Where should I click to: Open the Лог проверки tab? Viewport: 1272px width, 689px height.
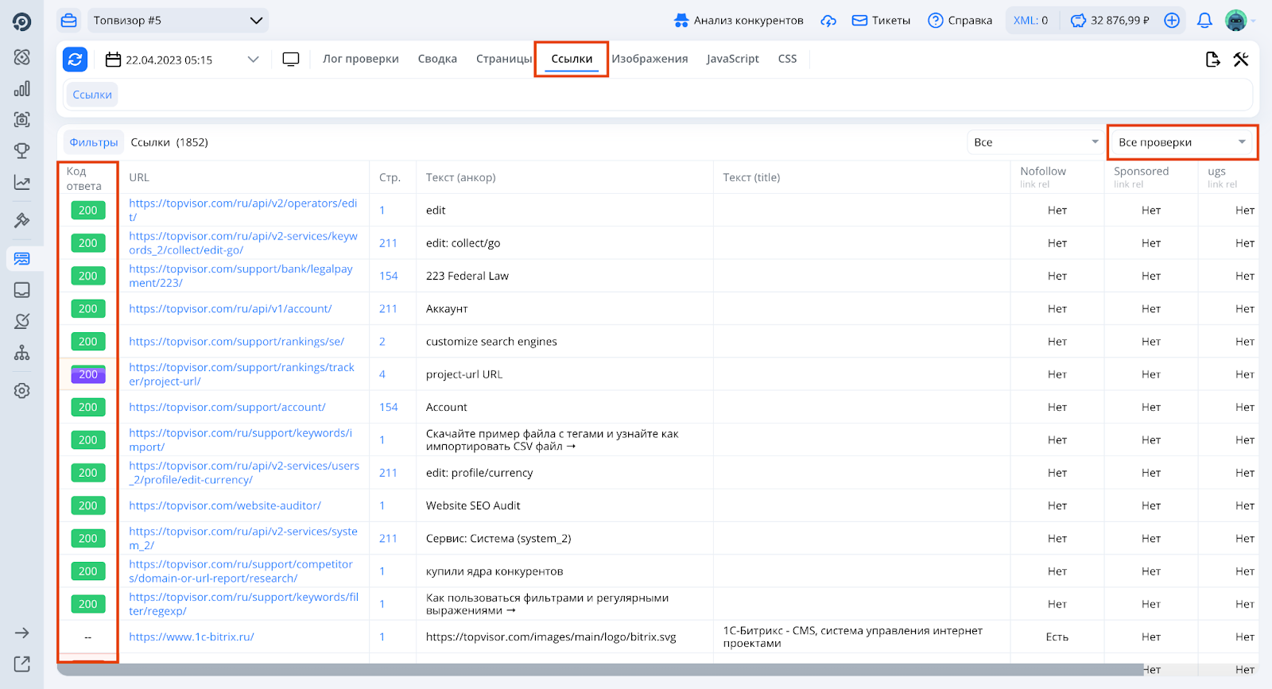(x=360, y=59)
